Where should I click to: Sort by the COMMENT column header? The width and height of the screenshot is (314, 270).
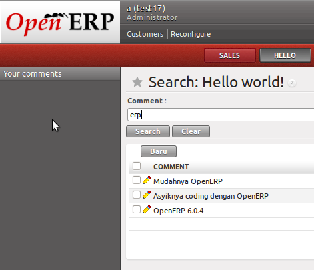tap(171, 167)
